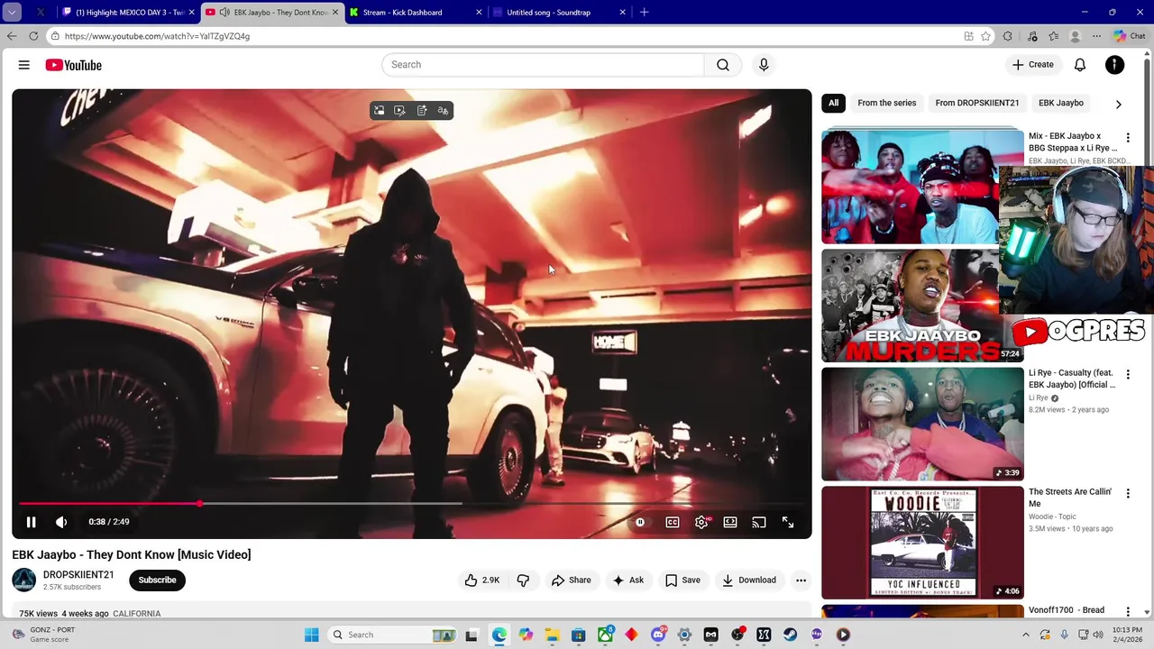
Task: Select the All filter chip
Action: pos(834,103)
